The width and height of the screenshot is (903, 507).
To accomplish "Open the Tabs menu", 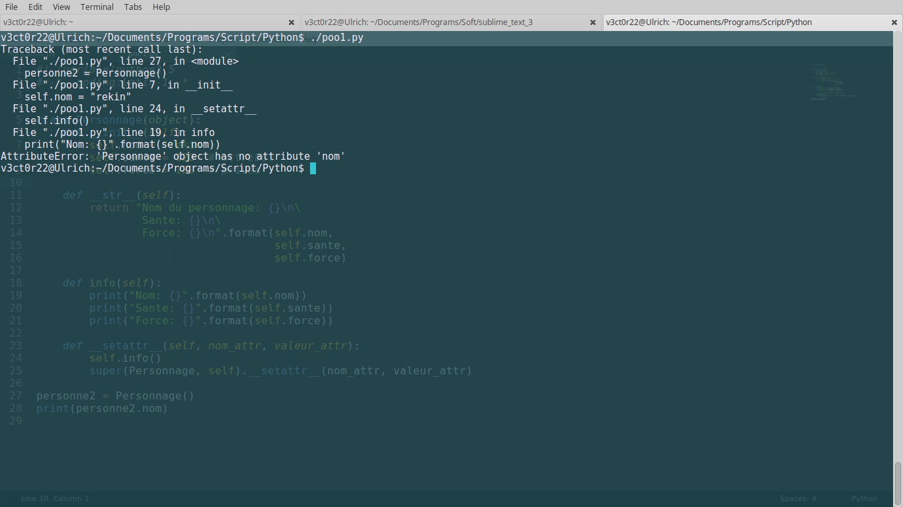I will pos(132,7).
